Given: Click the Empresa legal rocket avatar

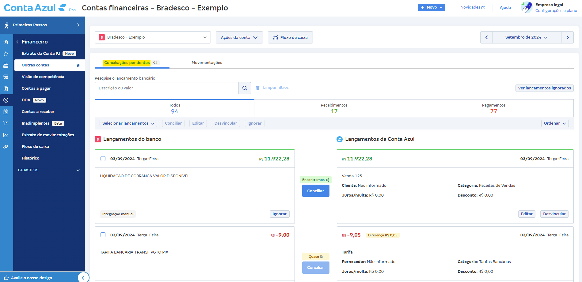Looking at the screenshot, I should [527, 7].
